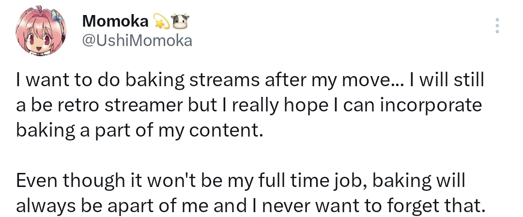Visit the @UshiMomoka handle link
This screenshot has height=217, width=523.
pyautogui.click(x=138, y=41)
